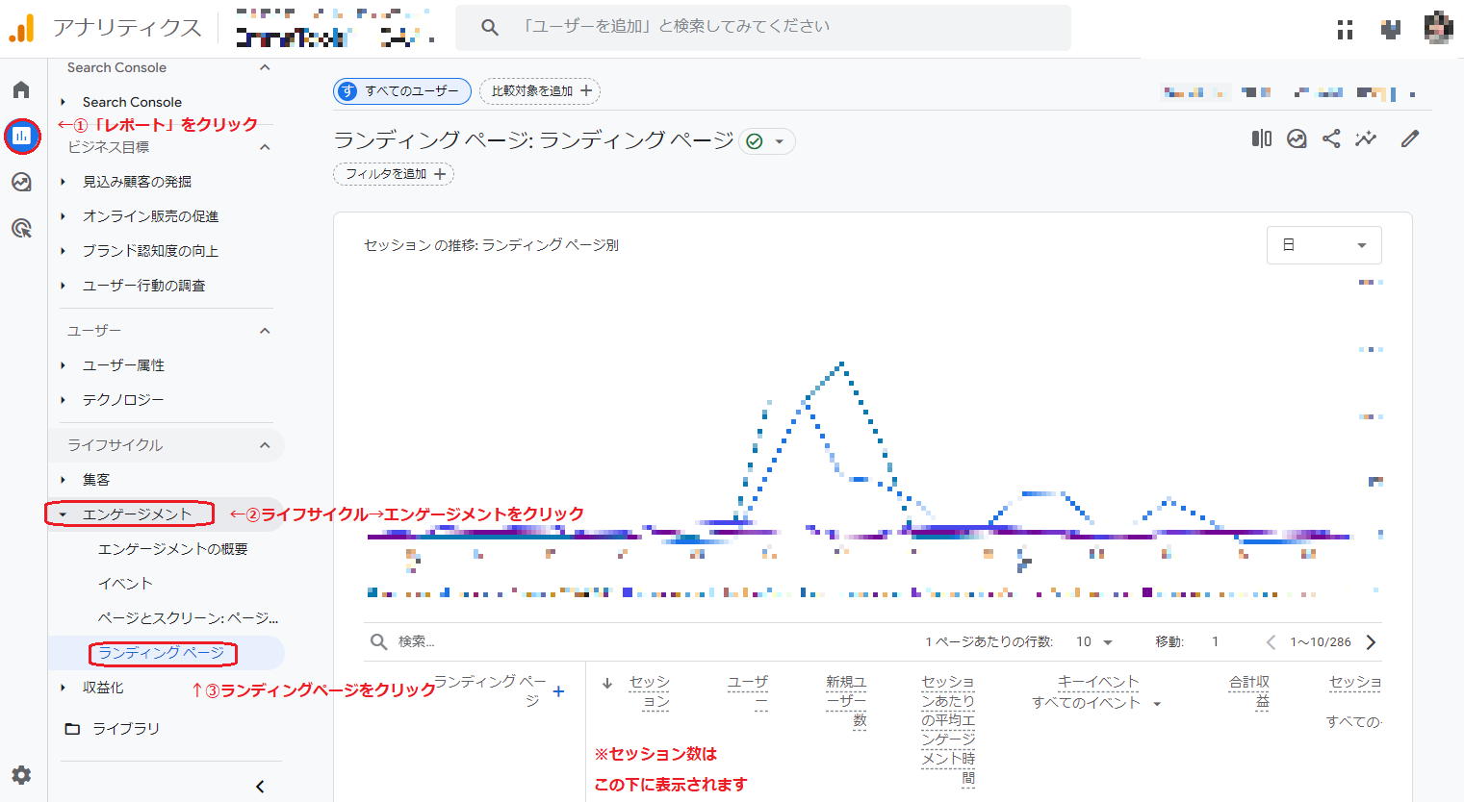Viewport: 1464px width, 802px height.
Task: Click the Analytics Intelligence circle icon
Action: (x=1297, y=138)
